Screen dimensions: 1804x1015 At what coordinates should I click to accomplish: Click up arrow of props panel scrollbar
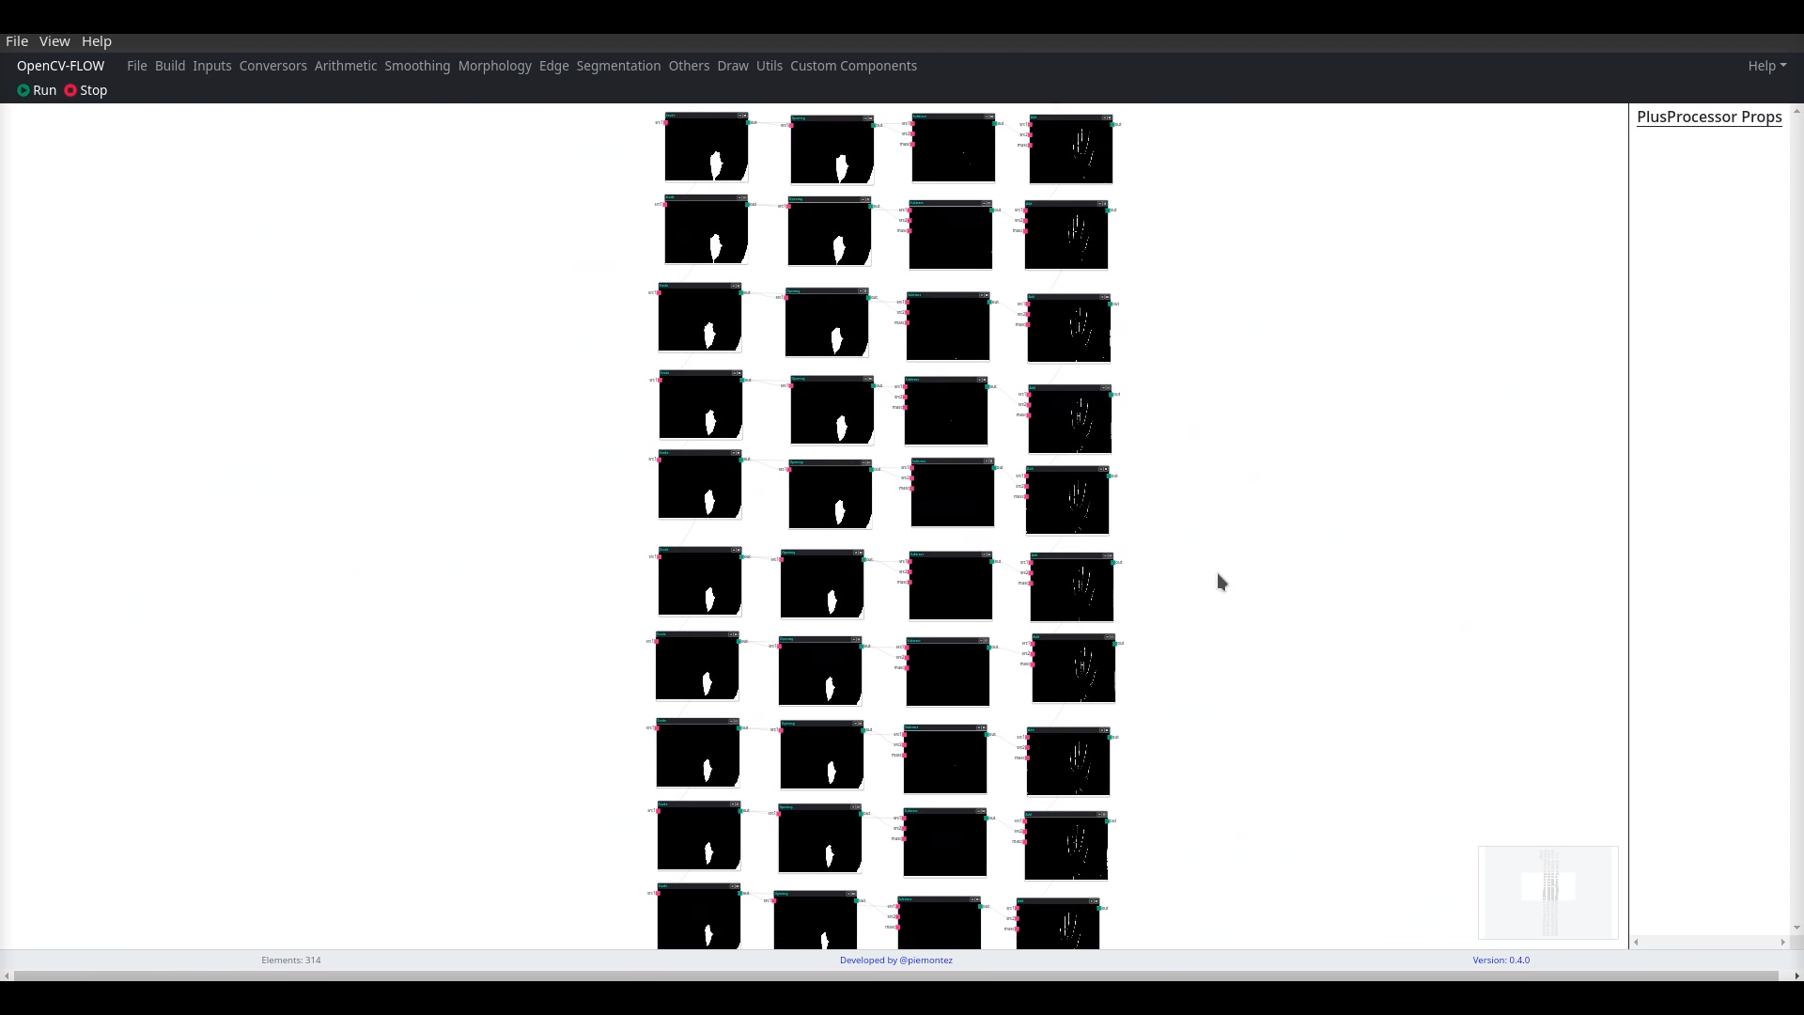click(x=1797, y=110)
